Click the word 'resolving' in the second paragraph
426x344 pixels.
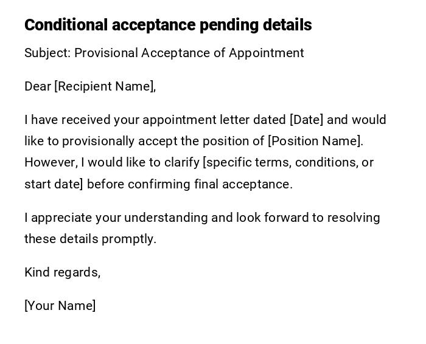point(354,218)
